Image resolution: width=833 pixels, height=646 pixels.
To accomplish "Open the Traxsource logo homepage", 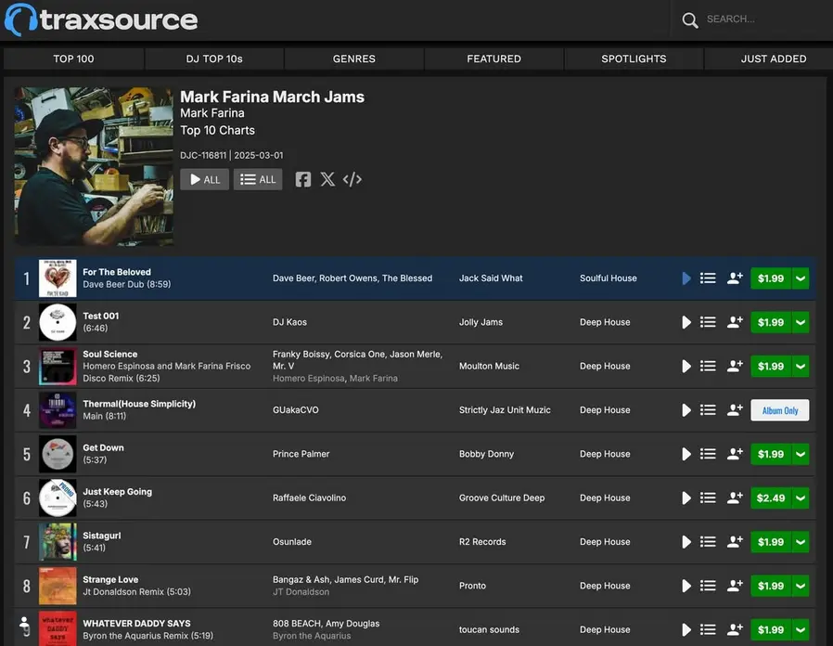I will coord(101,19).
